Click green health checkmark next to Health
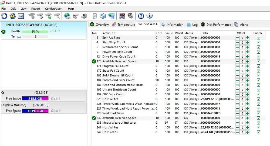Viewport: 270px width, 146px height. coord(3,32)
